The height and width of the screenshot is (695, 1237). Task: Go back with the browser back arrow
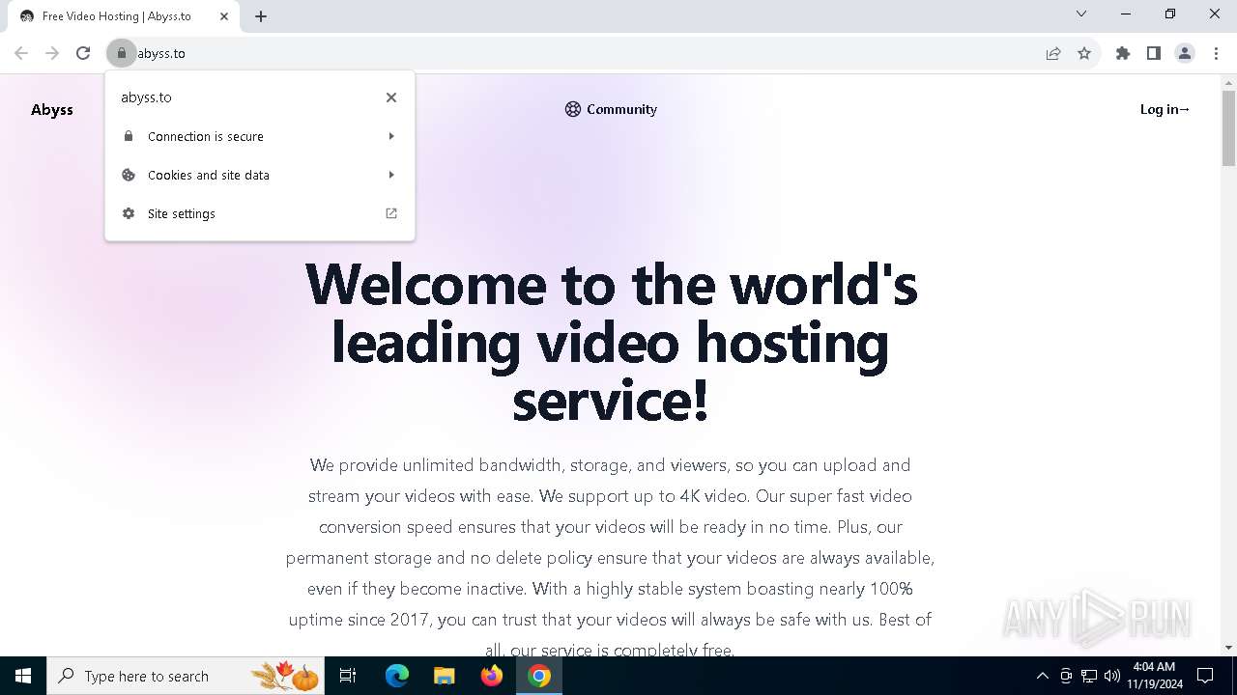tap(21, 53)
